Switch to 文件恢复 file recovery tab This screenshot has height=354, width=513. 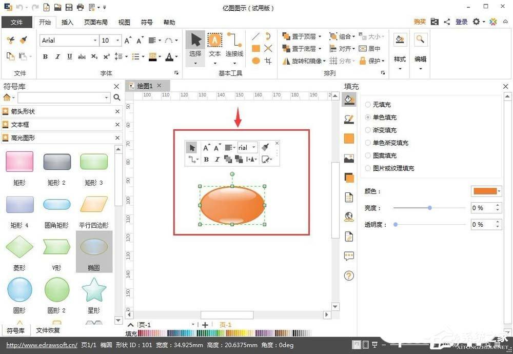pyautogui.click(x=48, y=330)
